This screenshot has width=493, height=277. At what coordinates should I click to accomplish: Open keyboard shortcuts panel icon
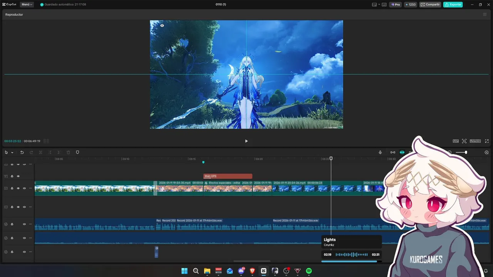[x=384, y=5]
